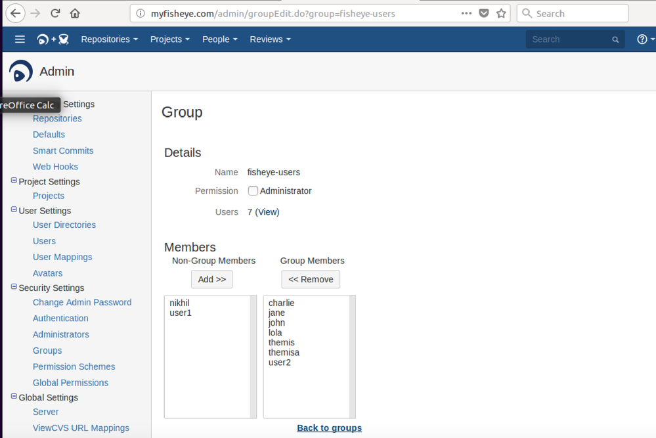656x438 pixels.
Task: Toggle the Administrator permission checkbox
Action: tap(253, 190)
